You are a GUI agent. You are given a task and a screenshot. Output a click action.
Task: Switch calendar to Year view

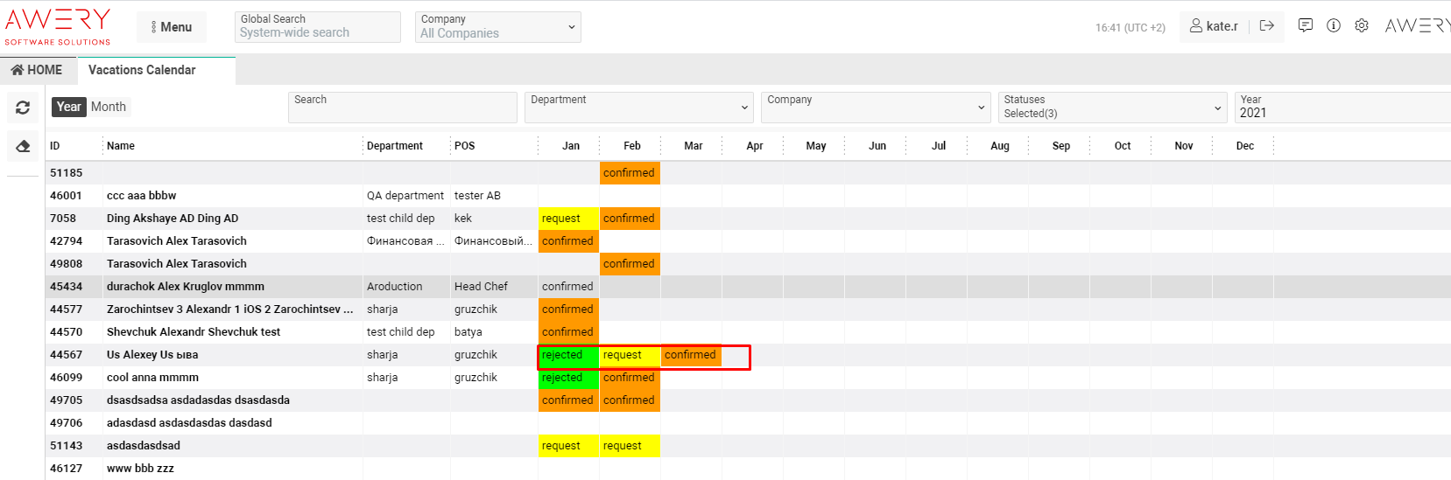click(x=68, y=107)
